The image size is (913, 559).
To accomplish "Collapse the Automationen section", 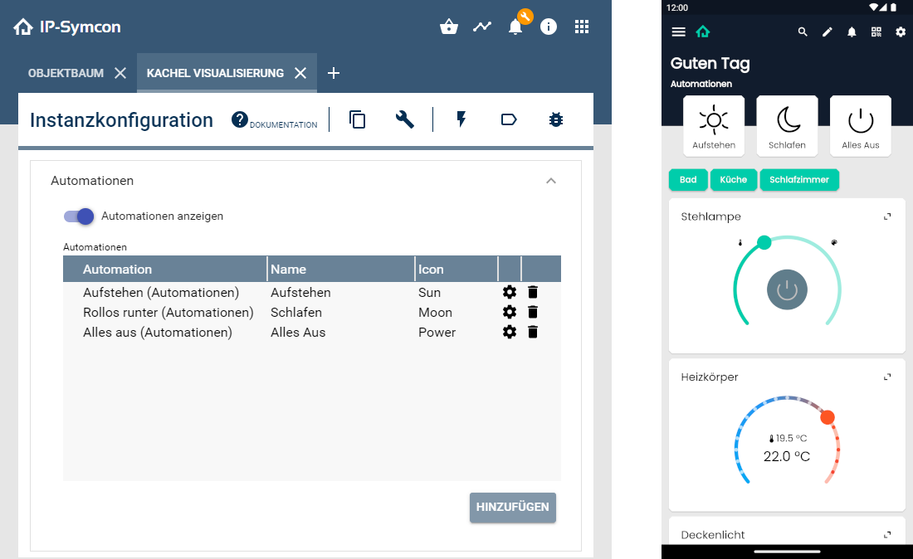I will 551,180.
